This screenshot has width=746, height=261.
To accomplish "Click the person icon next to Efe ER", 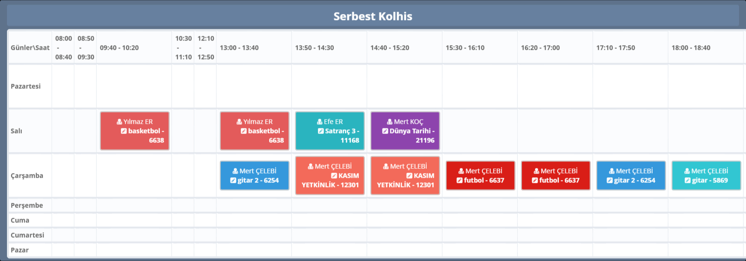I will click(320, 122).
